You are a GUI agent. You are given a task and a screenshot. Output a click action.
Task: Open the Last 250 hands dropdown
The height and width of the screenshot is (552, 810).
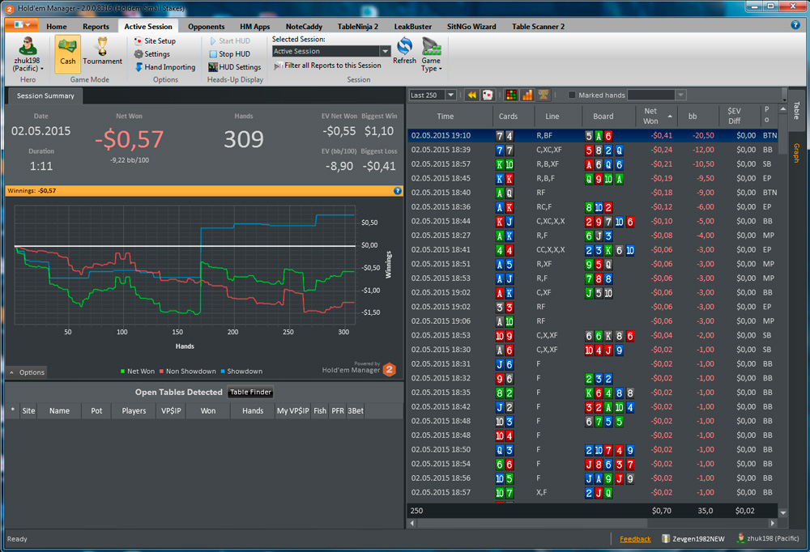(451, 95)
